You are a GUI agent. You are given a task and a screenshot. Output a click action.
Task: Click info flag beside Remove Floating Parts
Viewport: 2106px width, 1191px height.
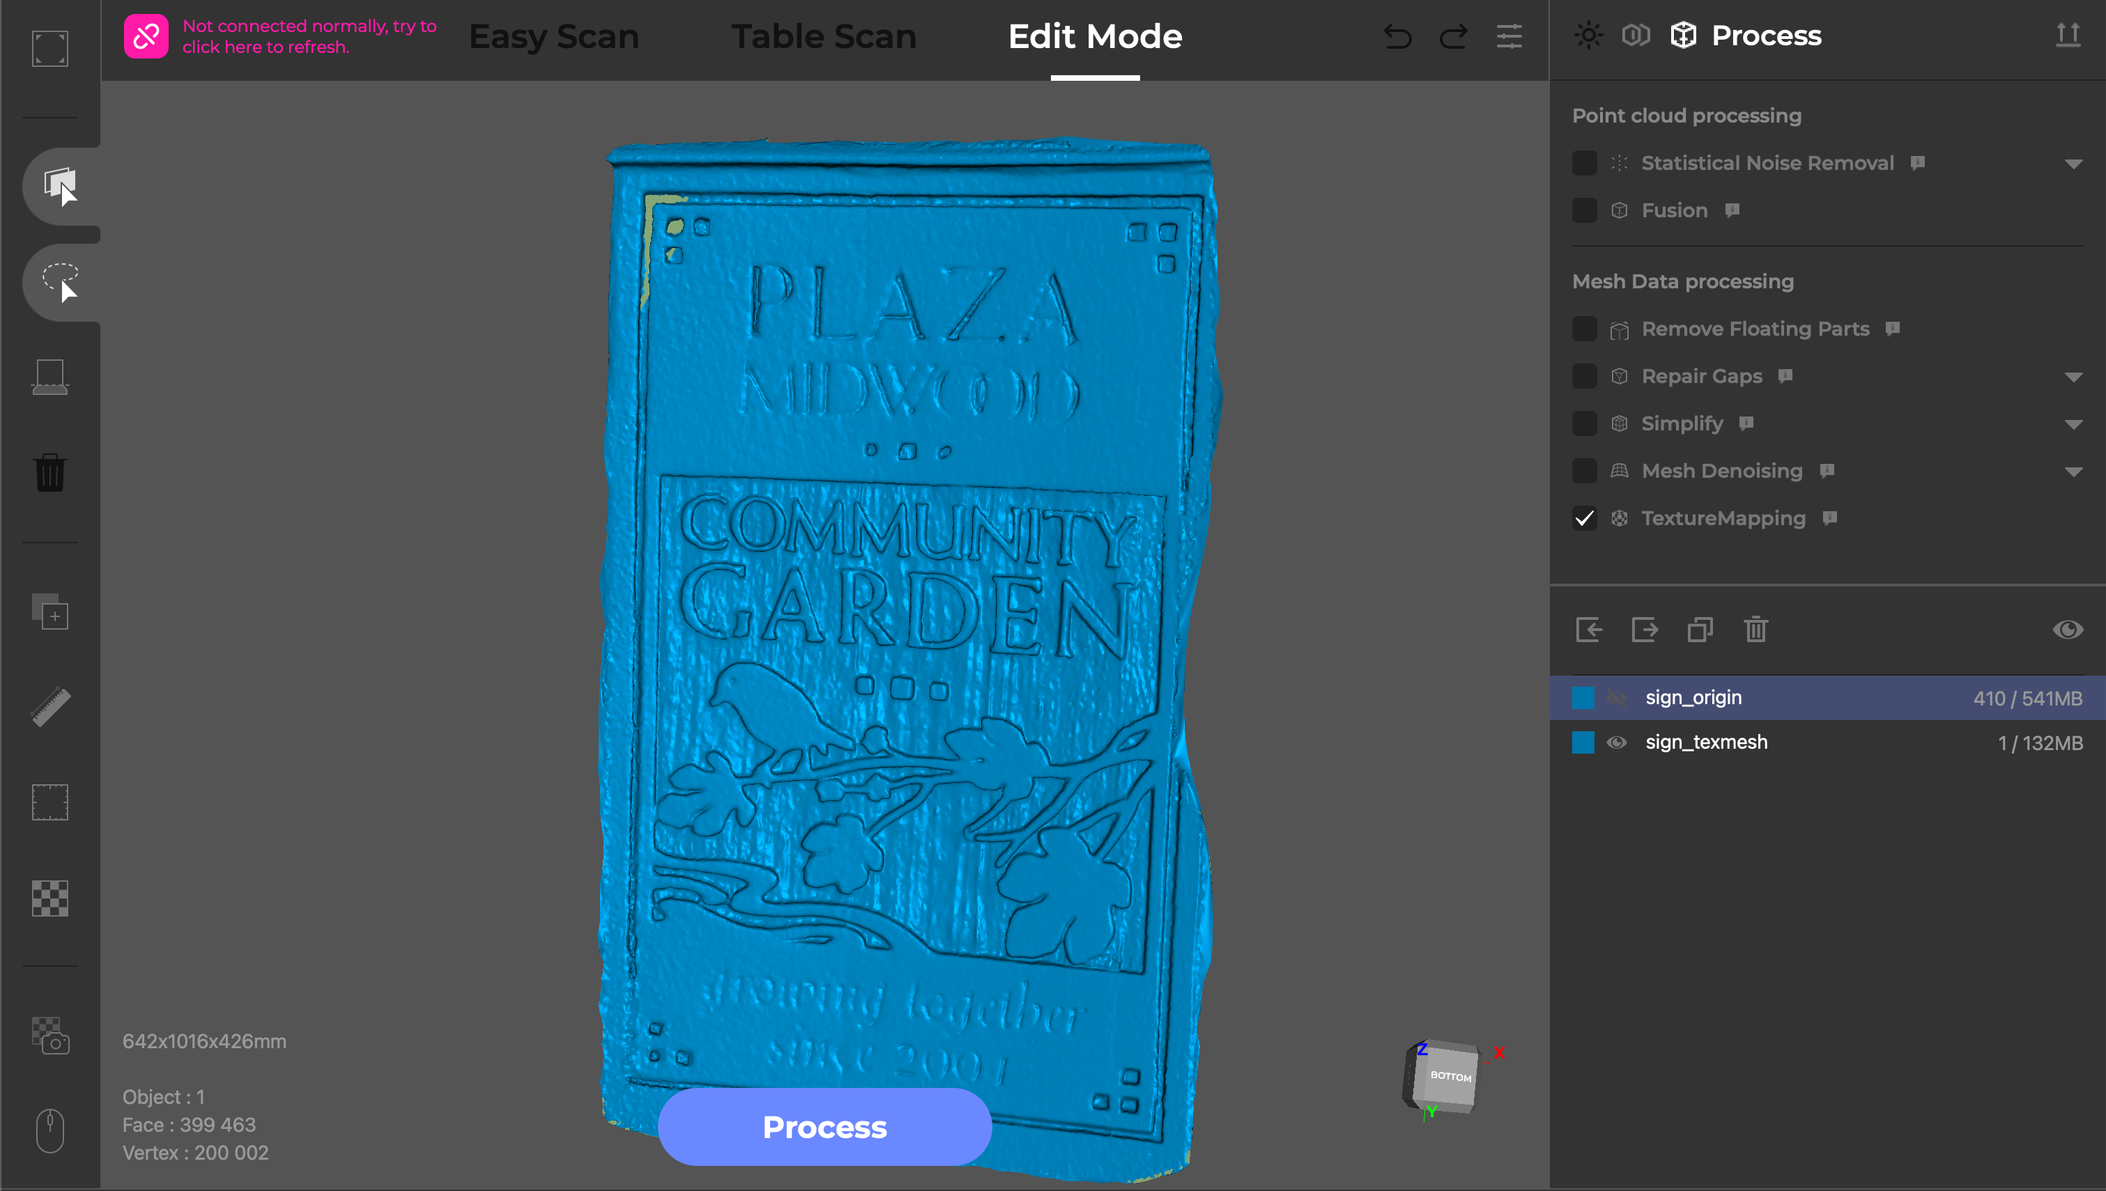point(1893,328)
